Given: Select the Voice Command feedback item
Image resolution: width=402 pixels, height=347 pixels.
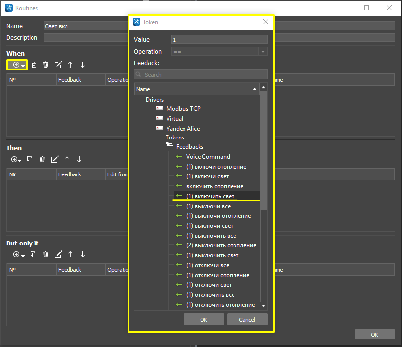Looking at the screenshot, I should point(208,157).
